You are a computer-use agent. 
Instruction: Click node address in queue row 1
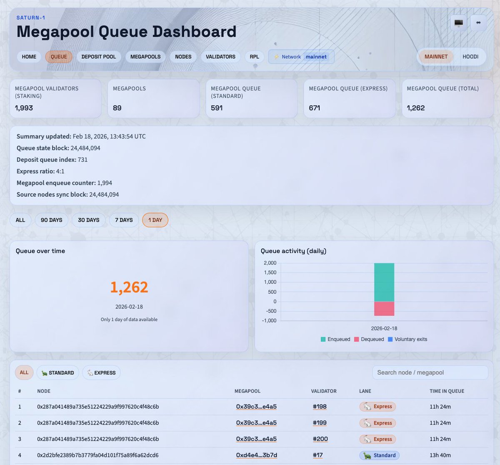click(x=98, y=407)
